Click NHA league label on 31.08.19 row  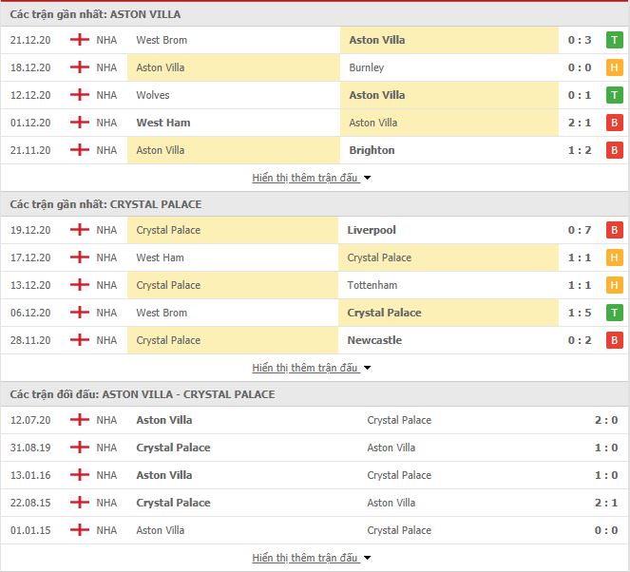tap(106, 448)
